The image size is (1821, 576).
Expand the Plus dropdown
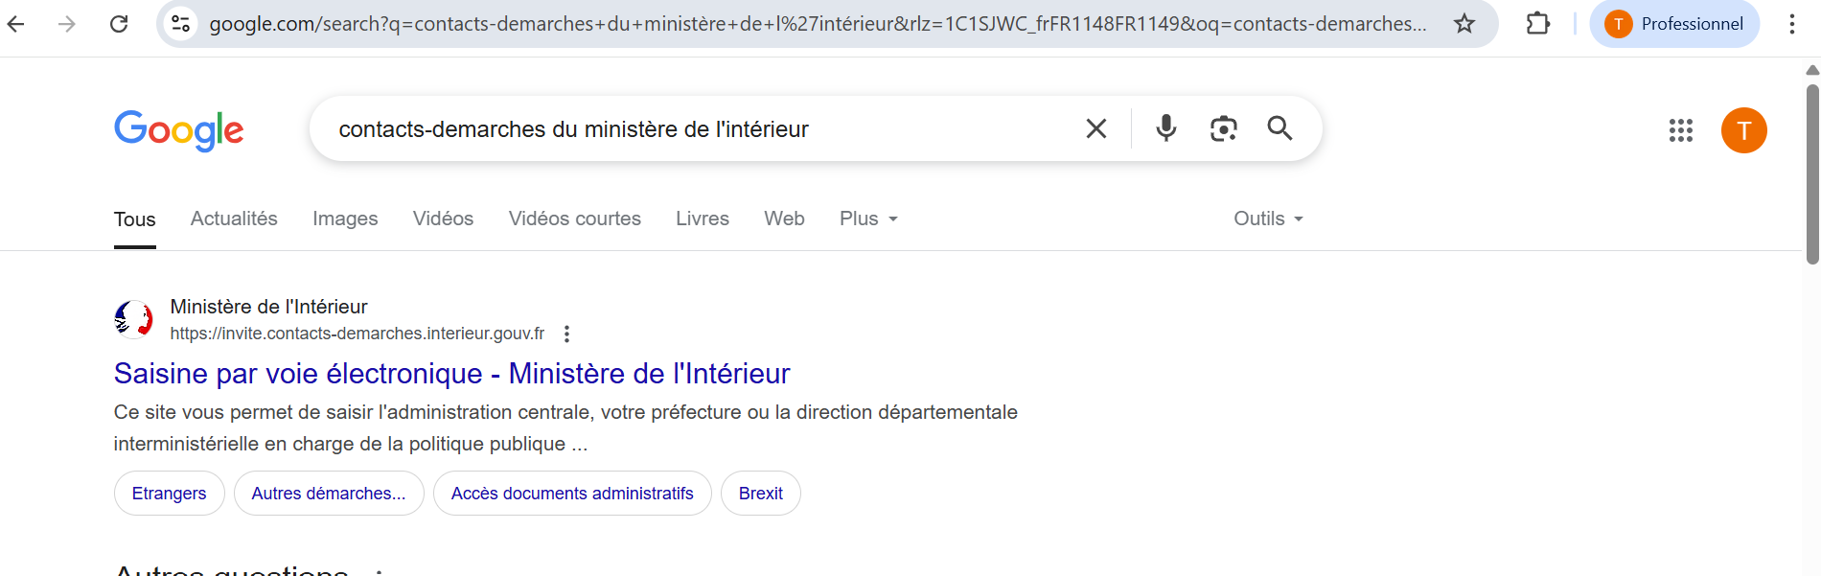(868, 219)
